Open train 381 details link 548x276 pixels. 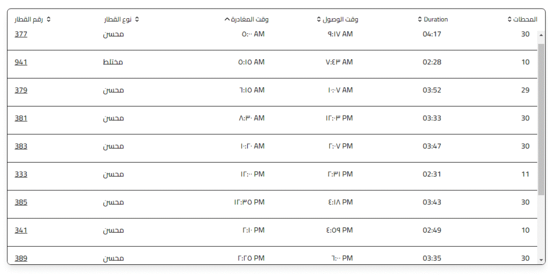click(21, 118)
